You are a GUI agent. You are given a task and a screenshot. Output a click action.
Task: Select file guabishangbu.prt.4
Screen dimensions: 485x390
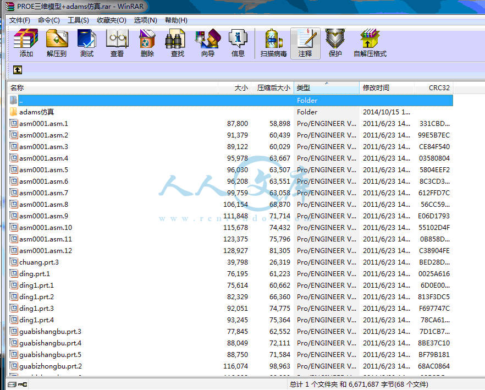click(50, 343)
